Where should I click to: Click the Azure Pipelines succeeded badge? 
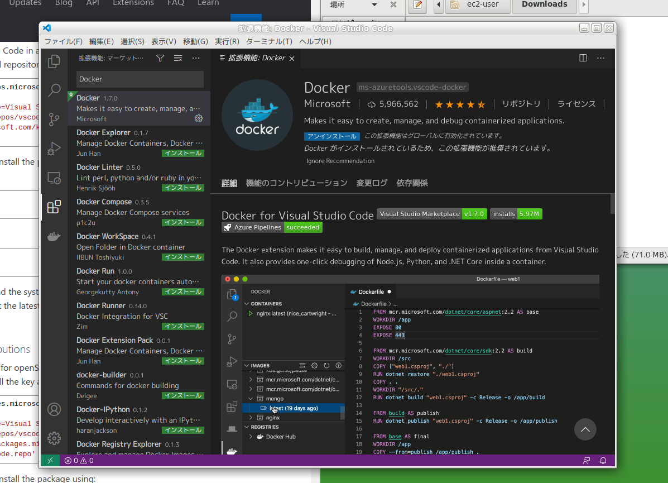(x=272, y=227)
